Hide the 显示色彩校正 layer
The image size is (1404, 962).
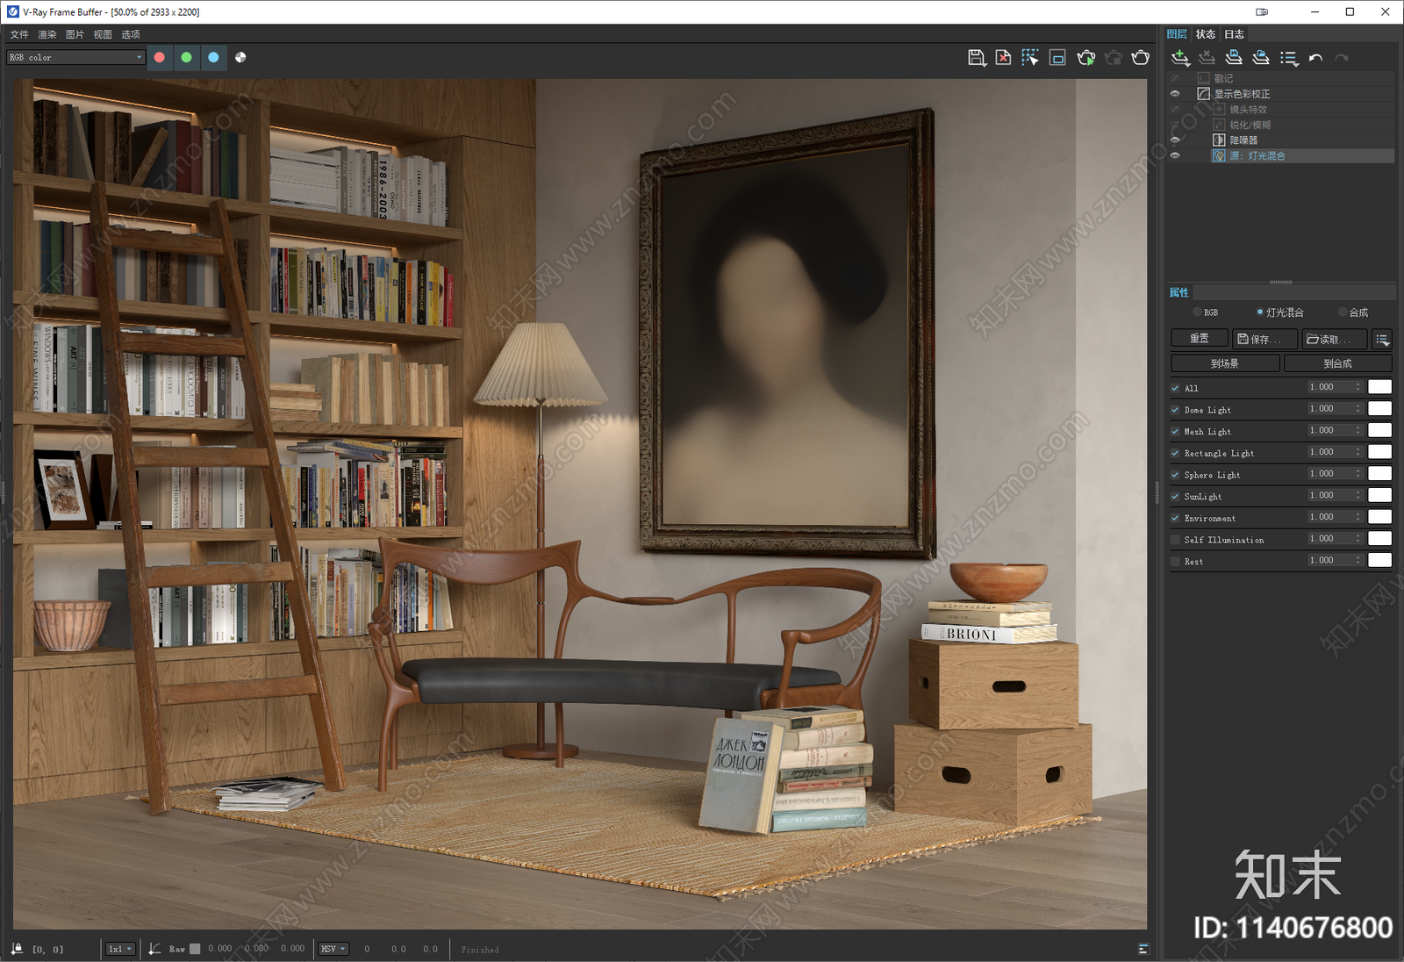(1175, 94)
